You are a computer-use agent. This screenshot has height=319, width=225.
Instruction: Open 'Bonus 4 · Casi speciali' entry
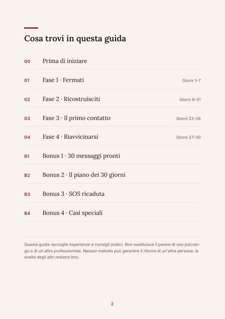(x=112, y=213)
